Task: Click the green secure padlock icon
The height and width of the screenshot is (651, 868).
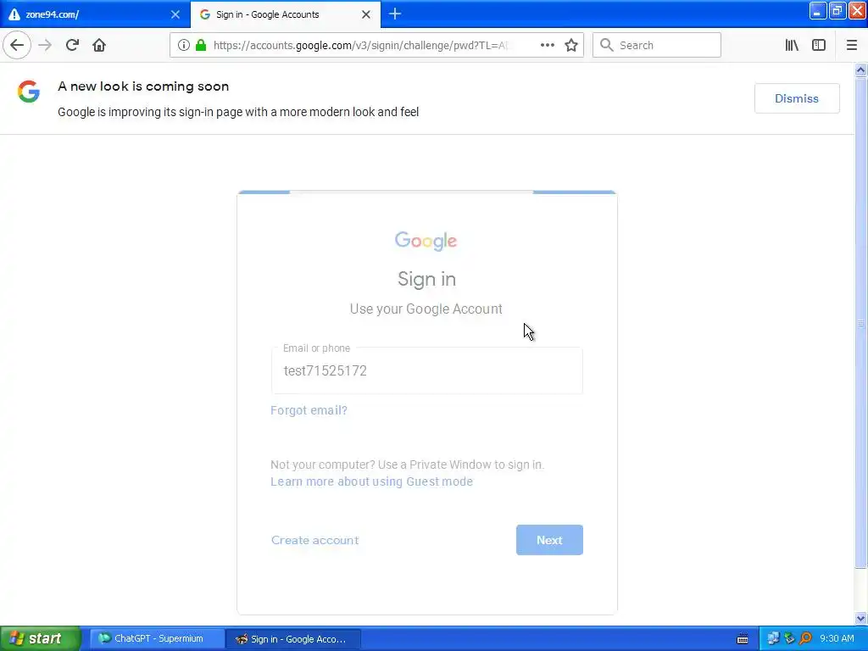Action: (200, 45)
